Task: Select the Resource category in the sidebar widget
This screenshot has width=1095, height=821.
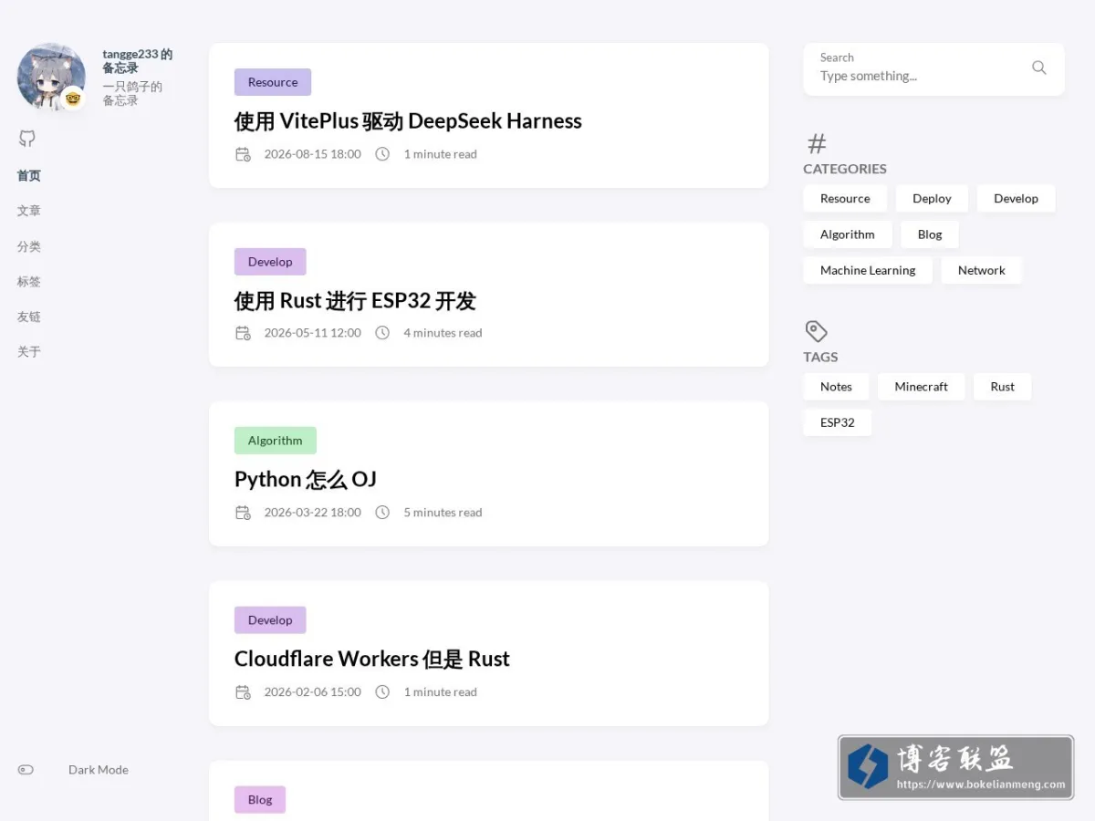Action: pos(845,199)
